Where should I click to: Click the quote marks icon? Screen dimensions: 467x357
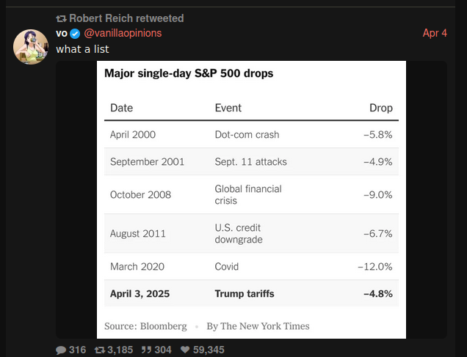click(145, 350)
